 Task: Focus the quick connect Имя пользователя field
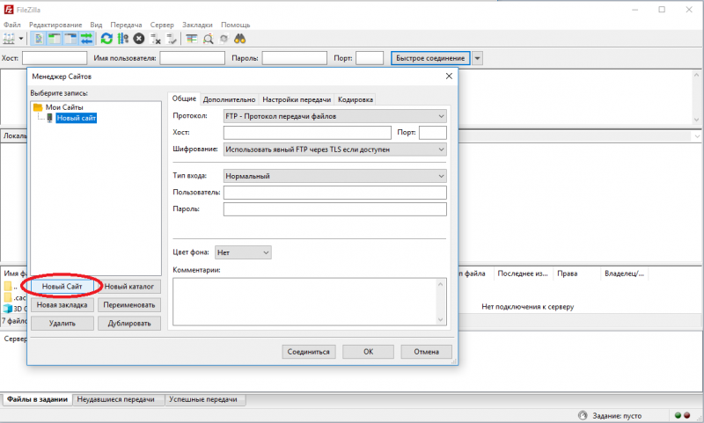point(192,58)
